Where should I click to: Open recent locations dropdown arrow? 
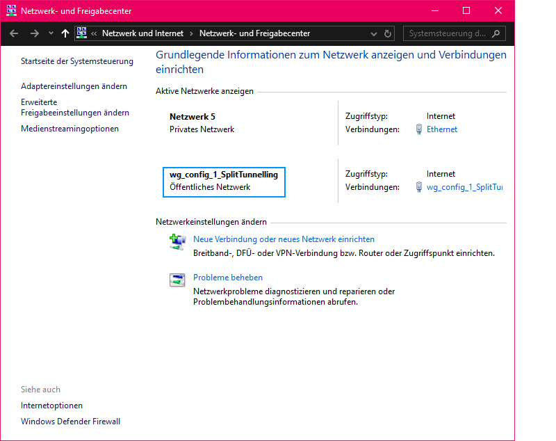pyautogui.click(x=51, y=33)
